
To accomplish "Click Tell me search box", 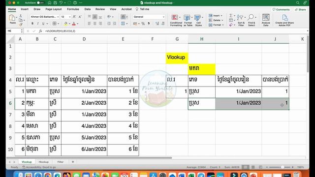I will 142,9.
